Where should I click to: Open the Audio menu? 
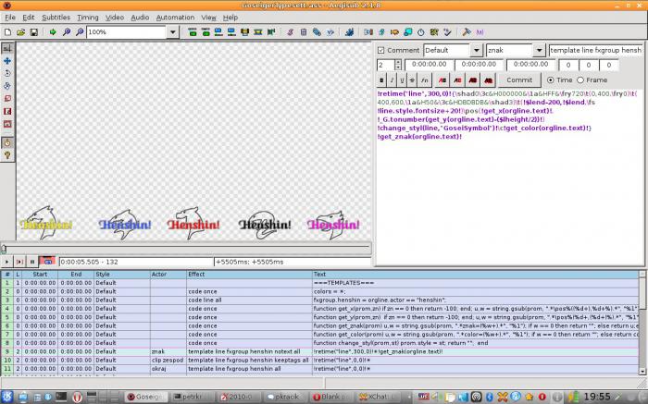coord(140,18)
